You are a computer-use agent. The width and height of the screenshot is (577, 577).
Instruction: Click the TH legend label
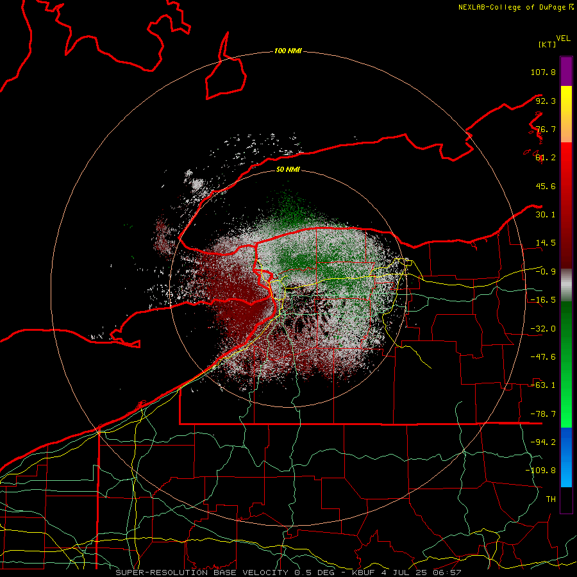551,499
